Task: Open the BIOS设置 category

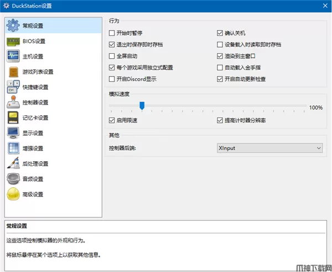Action: pos(53,41)
